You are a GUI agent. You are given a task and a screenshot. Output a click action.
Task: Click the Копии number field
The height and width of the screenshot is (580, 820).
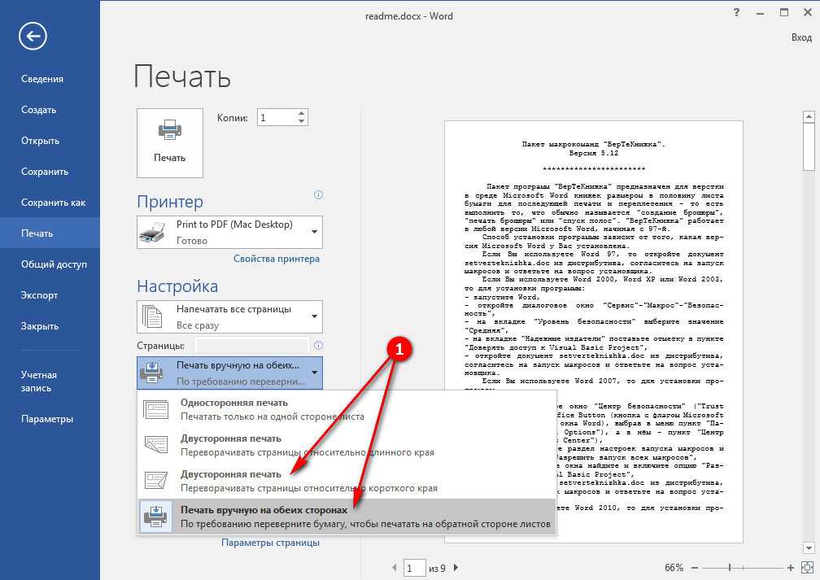tap(276, 118)
